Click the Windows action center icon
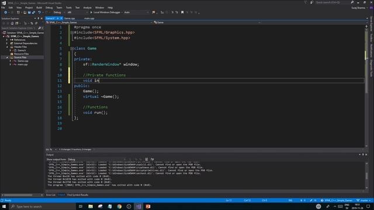This screenshot has height=210, width=374. click(368, 206)
